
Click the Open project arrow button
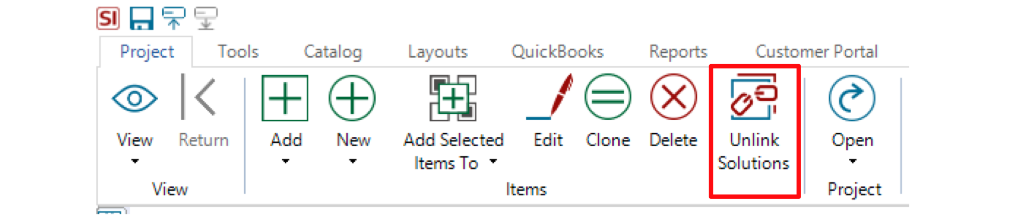point(852,98)
